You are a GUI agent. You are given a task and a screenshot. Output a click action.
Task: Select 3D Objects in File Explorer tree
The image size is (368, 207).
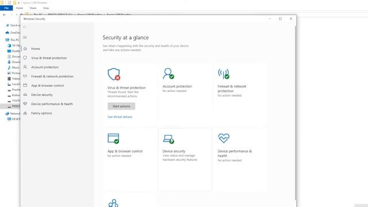pos(14,45)
